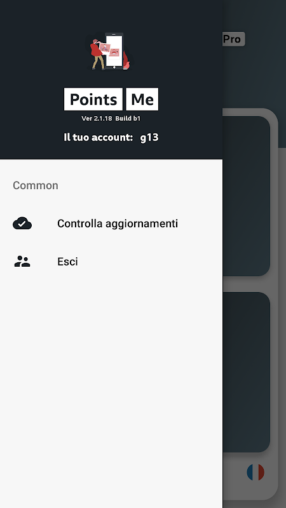Click the cloud checkmark update icon
Screen dimensions: 286x508
click(22, 224)
